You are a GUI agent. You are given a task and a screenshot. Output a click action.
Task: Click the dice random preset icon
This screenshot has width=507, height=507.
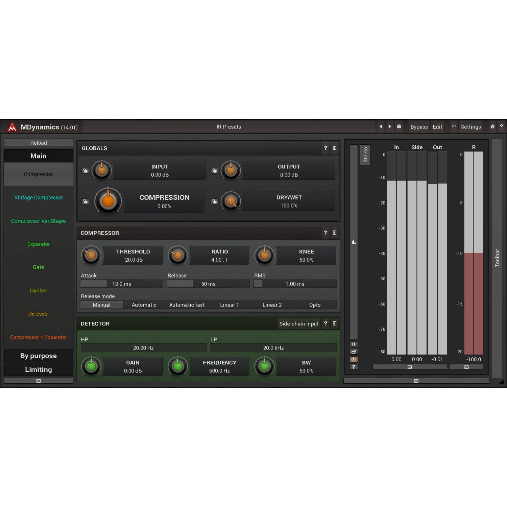[399, 126]
